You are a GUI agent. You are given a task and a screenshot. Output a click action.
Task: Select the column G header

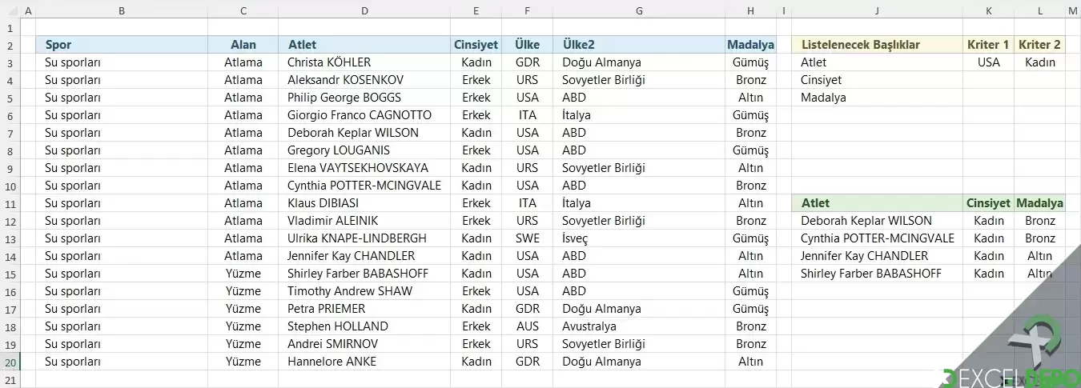tap(638, 10)
